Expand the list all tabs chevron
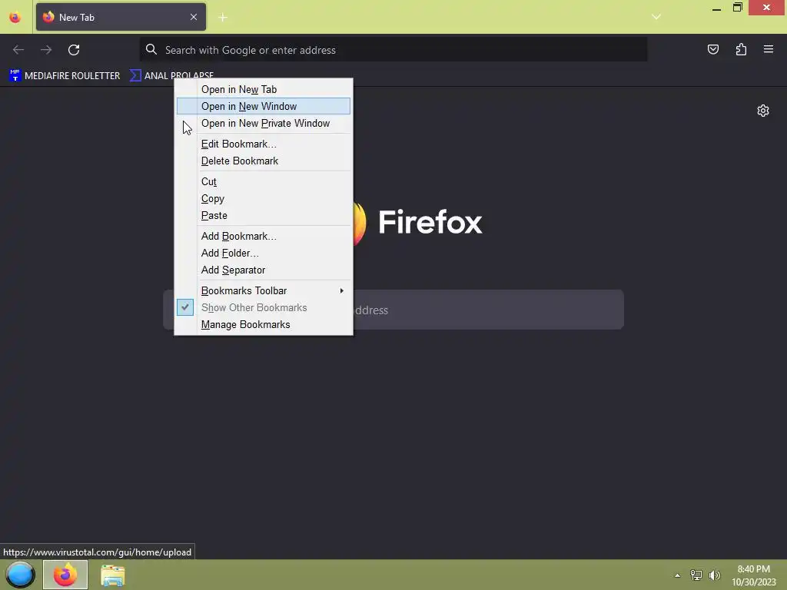Viewport: 787px width, 590px height. pos(656,17)
